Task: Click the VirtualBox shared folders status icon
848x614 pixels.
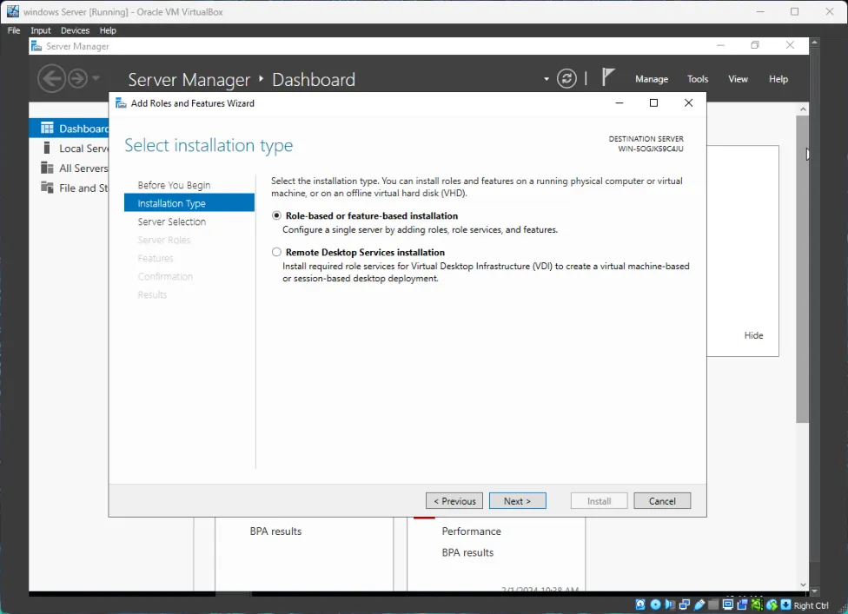Action: click(x=714, y=604)
